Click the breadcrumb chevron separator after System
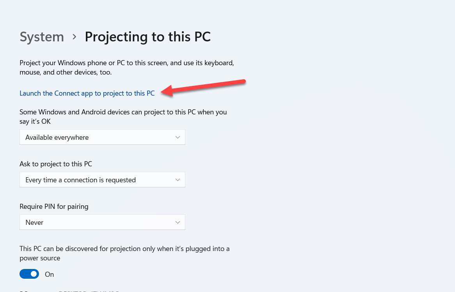 pos(74,37)
